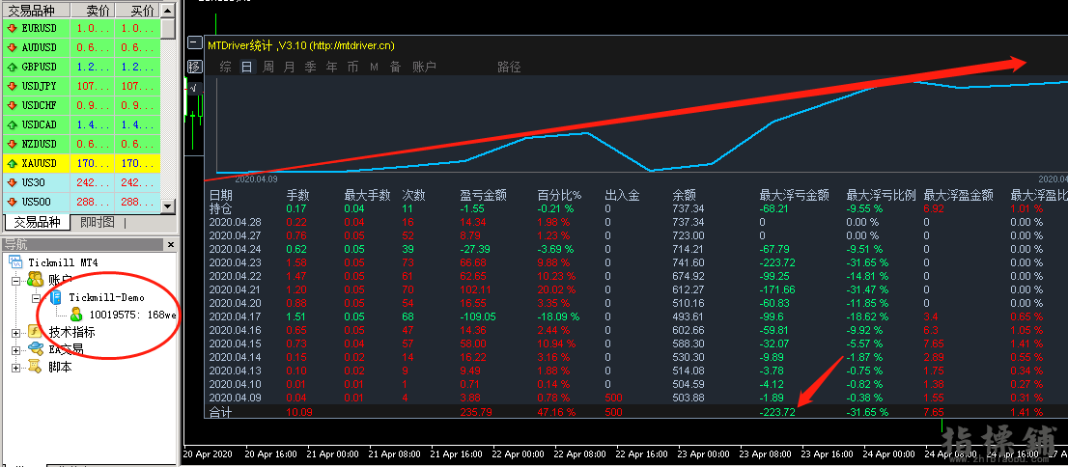Select the 月 monthly statistics tab
This screenshot has height=467, width=1068.
pyautogui.click(x=290, y=67)
